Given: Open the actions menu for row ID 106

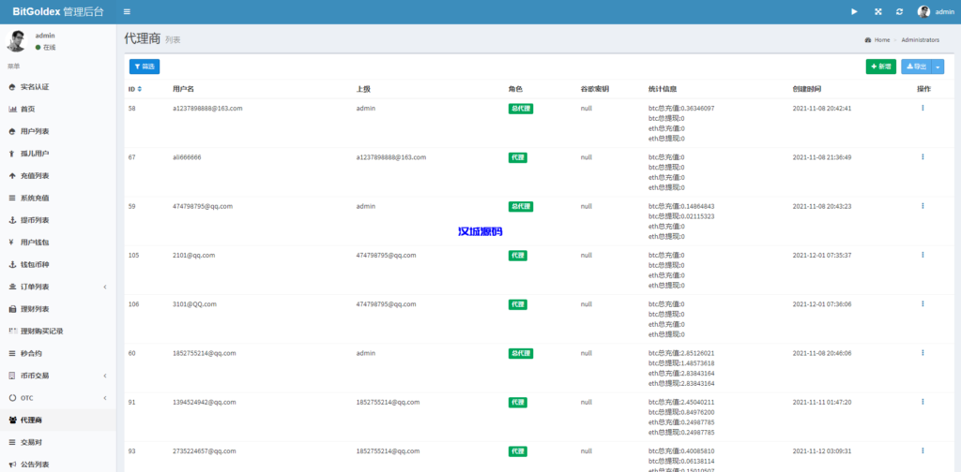Looking at the screenshot, I should click(x=923, y=303).
